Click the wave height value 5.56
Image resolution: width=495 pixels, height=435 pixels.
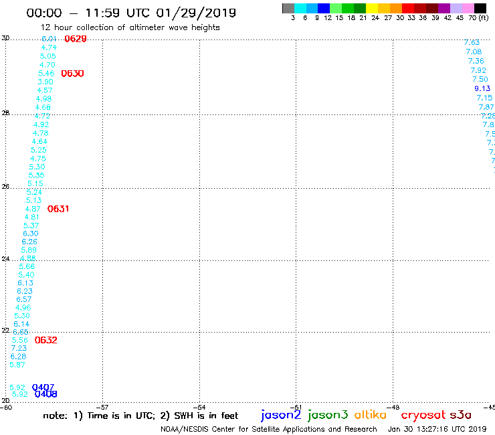tap(20, 340)
